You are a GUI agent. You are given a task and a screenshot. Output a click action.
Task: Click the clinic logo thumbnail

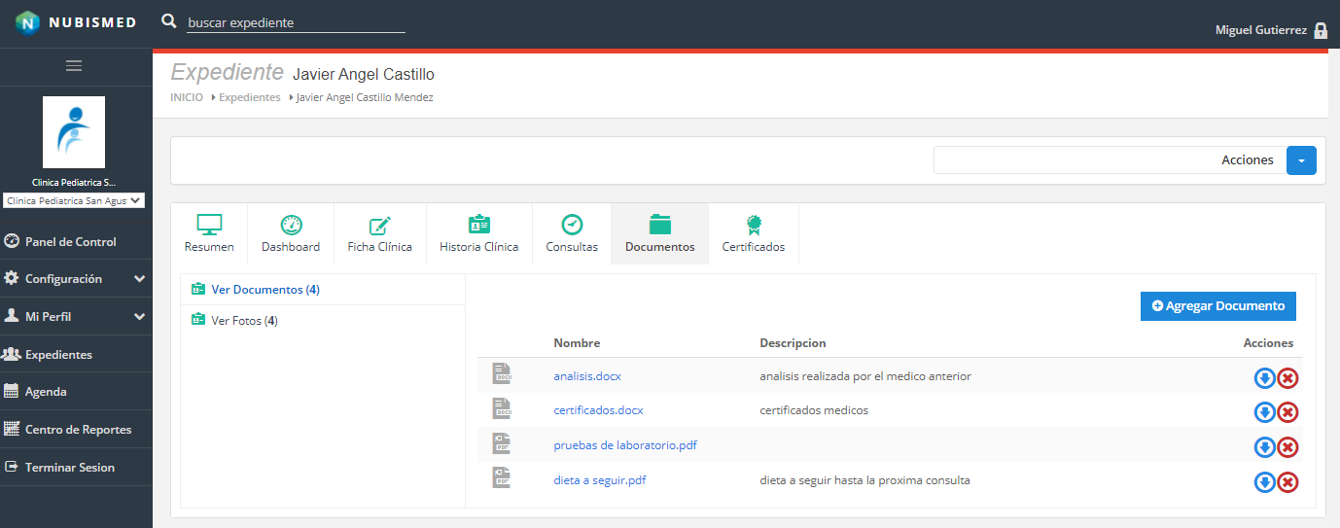74,132
